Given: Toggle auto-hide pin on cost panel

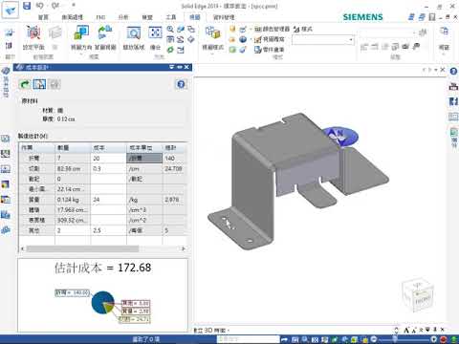Looking at the screenshot, I should (x=180, y=67).
